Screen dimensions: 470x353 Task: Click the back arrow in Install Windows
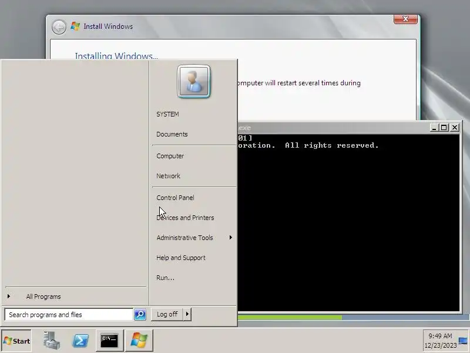coord(59,27)
